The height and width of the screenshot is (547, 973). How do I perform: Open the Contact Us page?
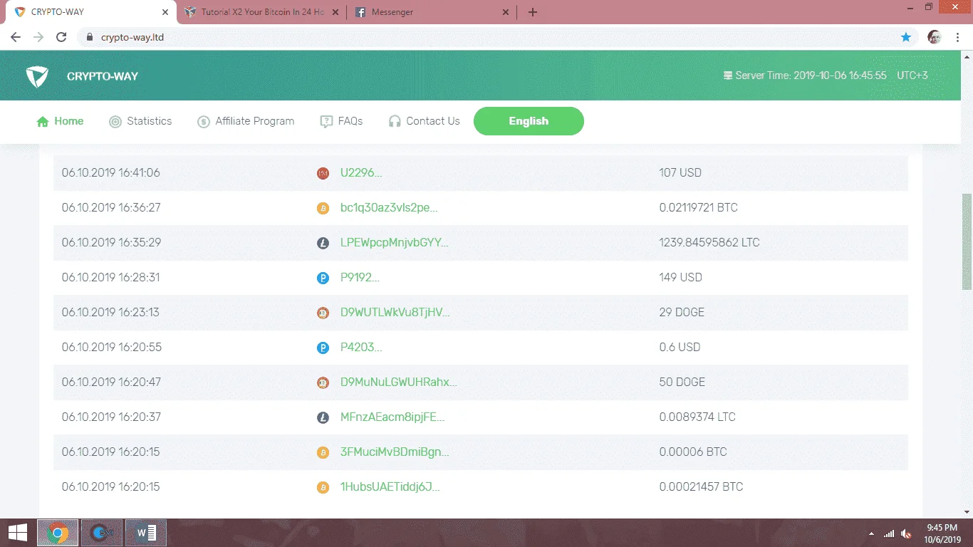click(x=425, y=121)
